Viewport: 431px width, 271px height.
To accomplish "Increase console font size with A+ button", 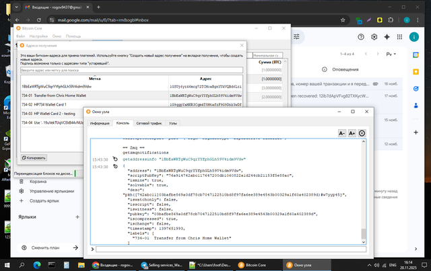I will click(352, 133).
